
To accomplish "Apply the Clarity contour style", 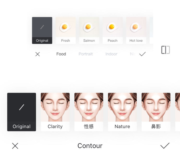I will pos(55,112).
